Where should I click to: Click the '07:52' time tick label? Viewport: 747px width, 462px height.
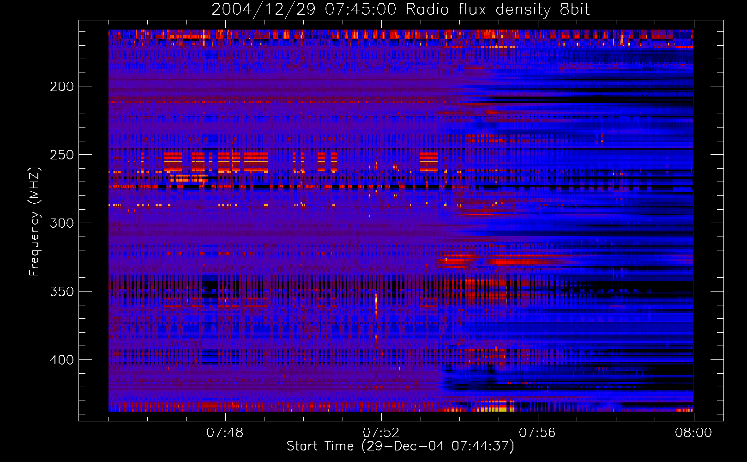[381, 433]
